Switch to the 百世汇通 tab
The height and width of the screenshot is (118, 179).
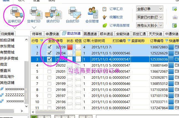(139, 34)
